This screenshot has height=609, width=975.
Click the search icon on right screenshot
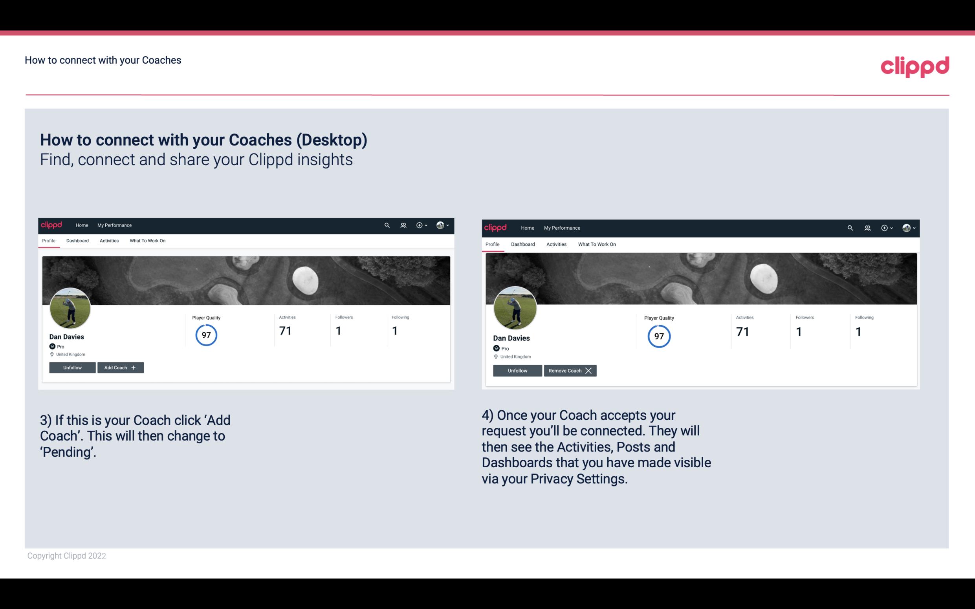(x=850, y=227)
